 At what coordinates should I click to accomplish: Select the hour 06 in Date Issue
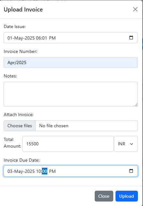(x=38, y=38)
